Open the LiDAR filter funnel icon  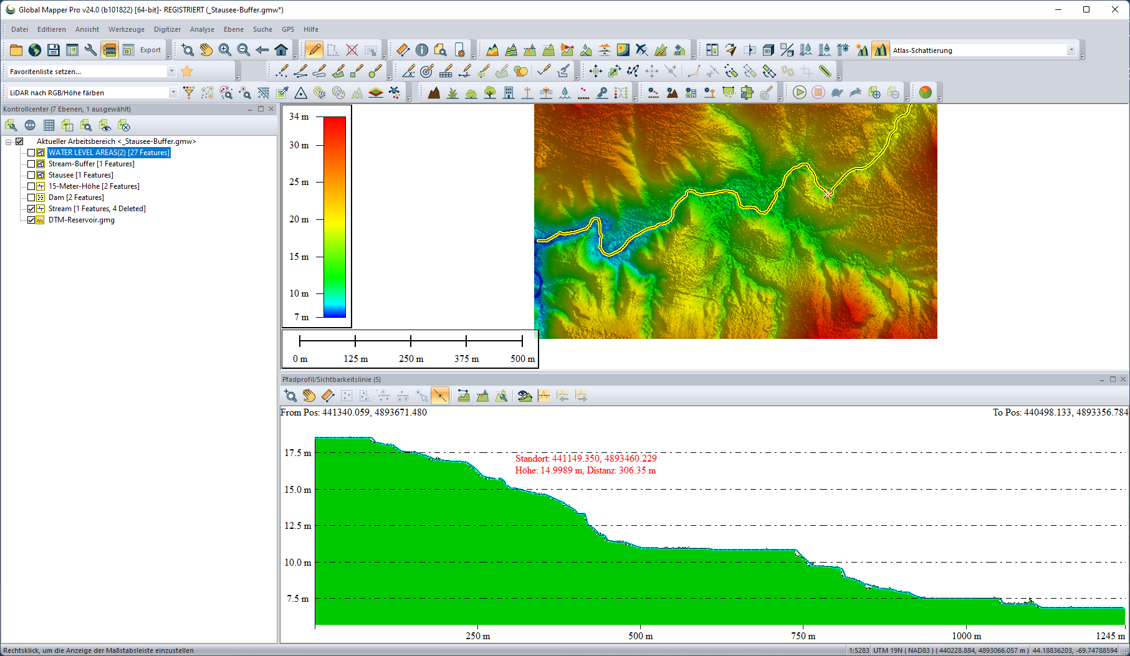(x=188, y=92)
